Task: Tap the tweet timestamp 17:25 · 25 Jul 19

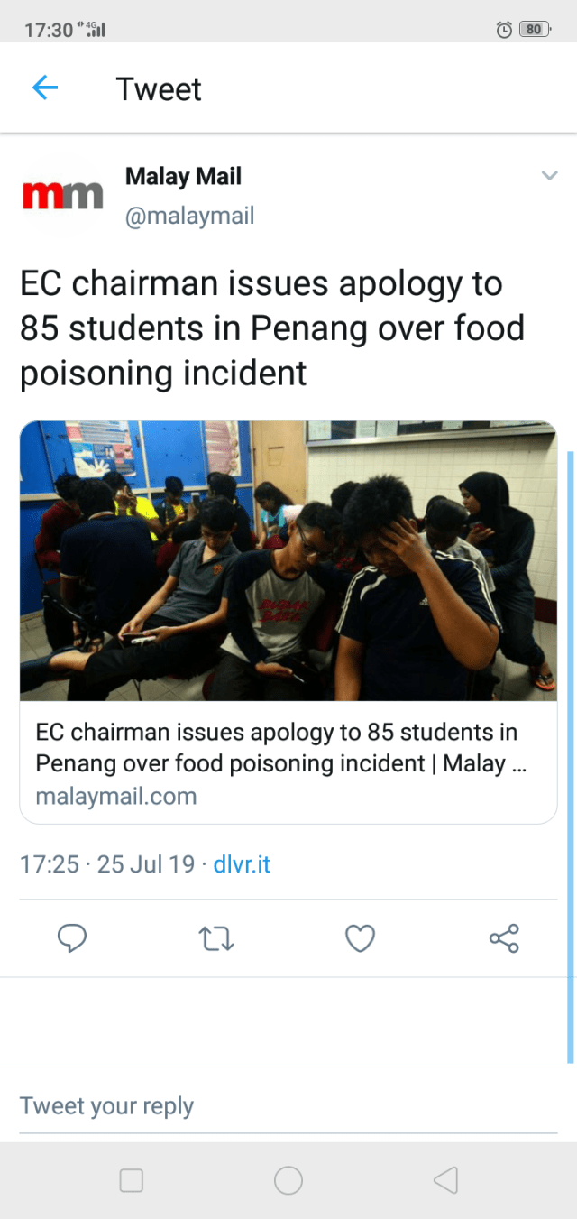Action: pyautogui.click(x=107, y=864)
